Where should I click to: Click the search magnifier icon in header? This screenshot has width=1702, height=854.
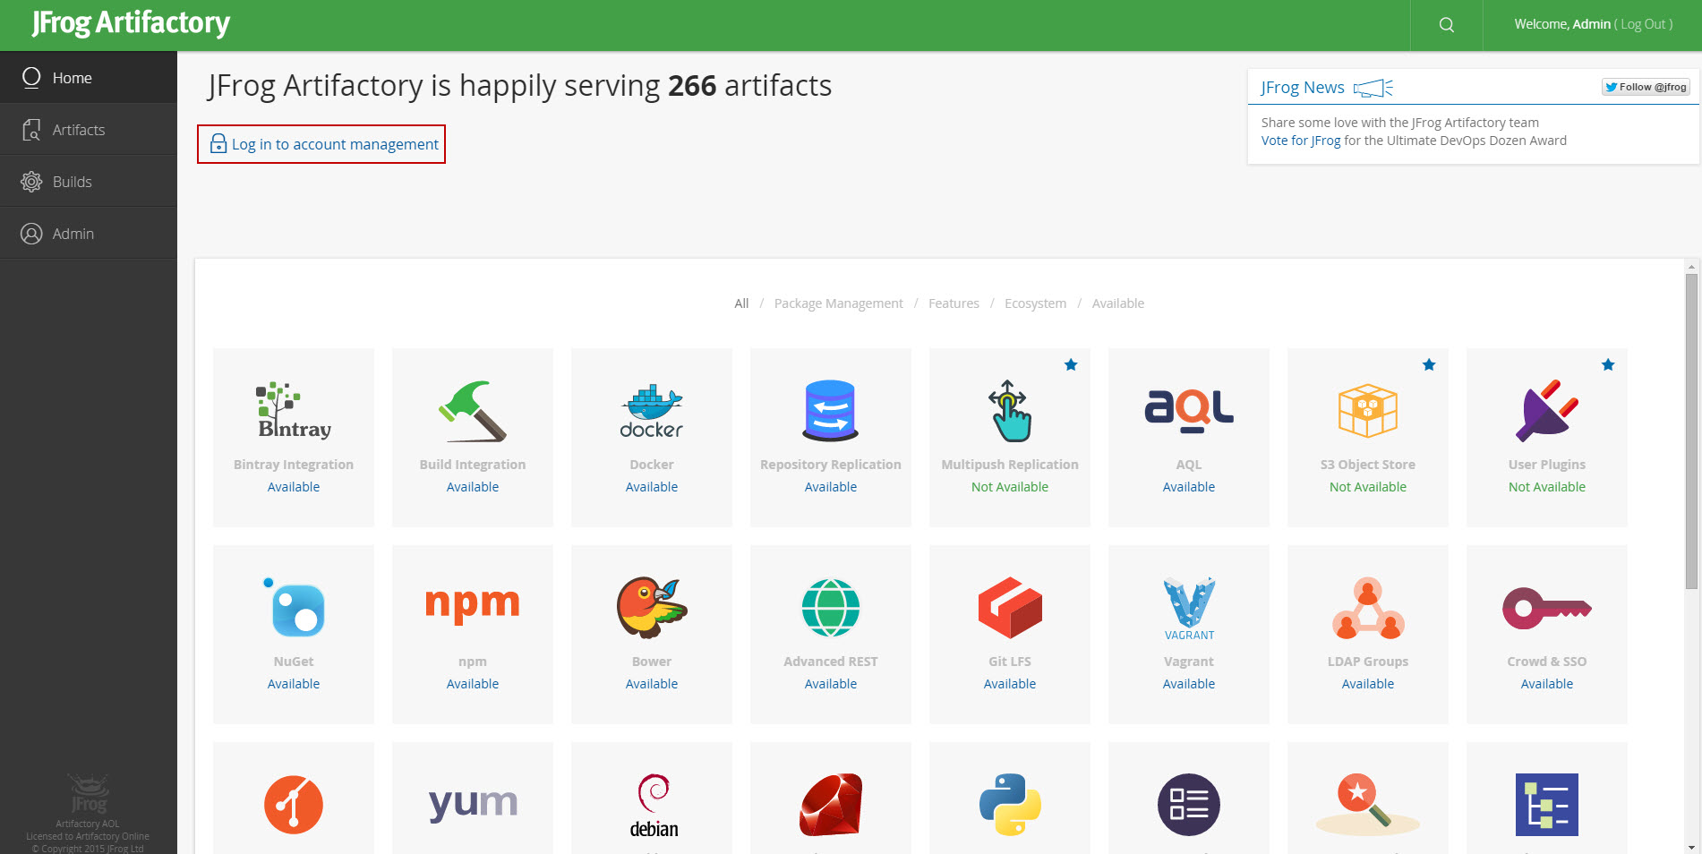[x=1446, y=25]
